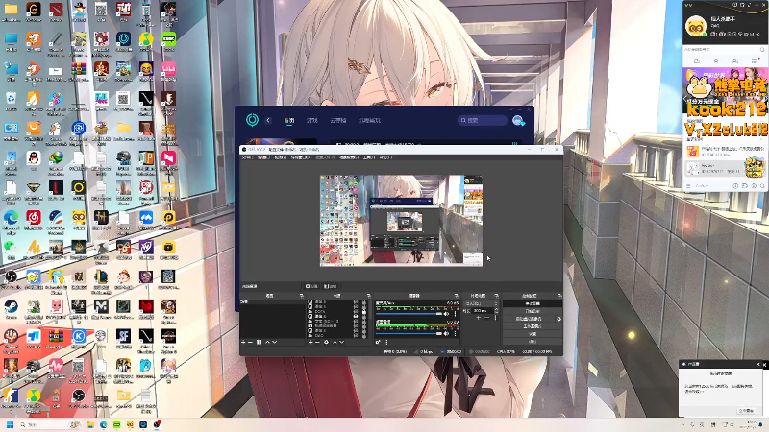Pop out the Audio Mixer dock icon
The image size is (769, 432).
(456, 296)
